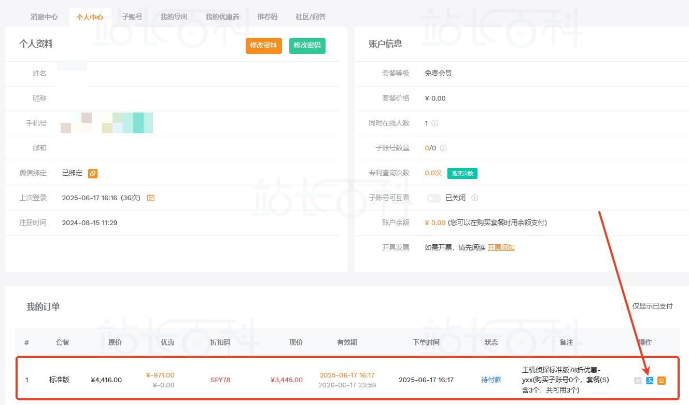Click the 待付款 order status text

pyautogui.click(x=490, y=380)
